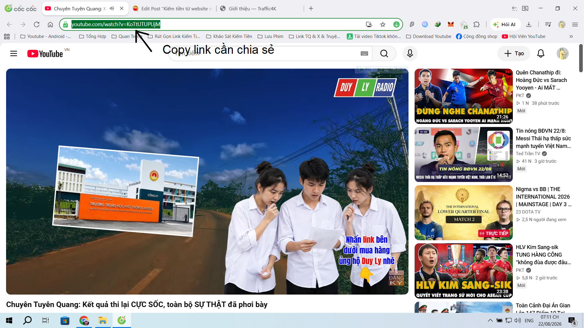The image size is (584, 328).
Task: Click the YouTube magnifier search button
Action: click(384, 54)
